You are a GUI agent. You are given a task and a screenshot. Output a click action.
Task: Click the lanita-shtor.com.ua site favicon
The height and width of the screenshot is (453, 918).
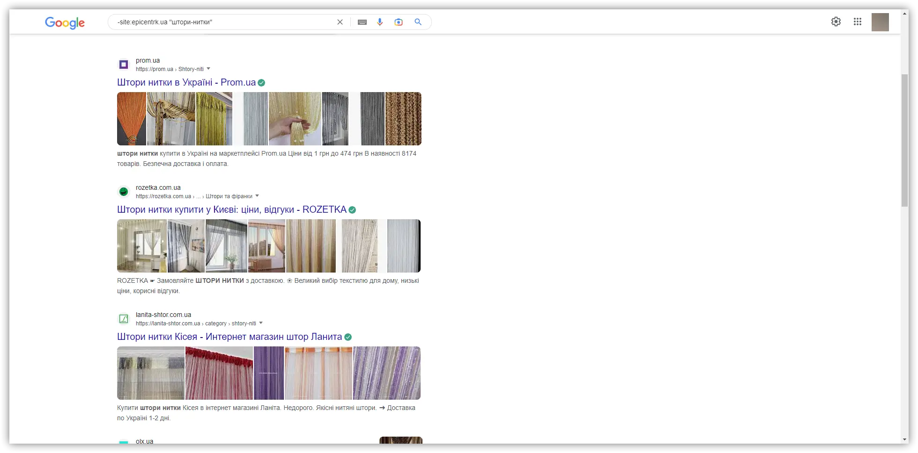pyautogui.click(x=124, y=319)
